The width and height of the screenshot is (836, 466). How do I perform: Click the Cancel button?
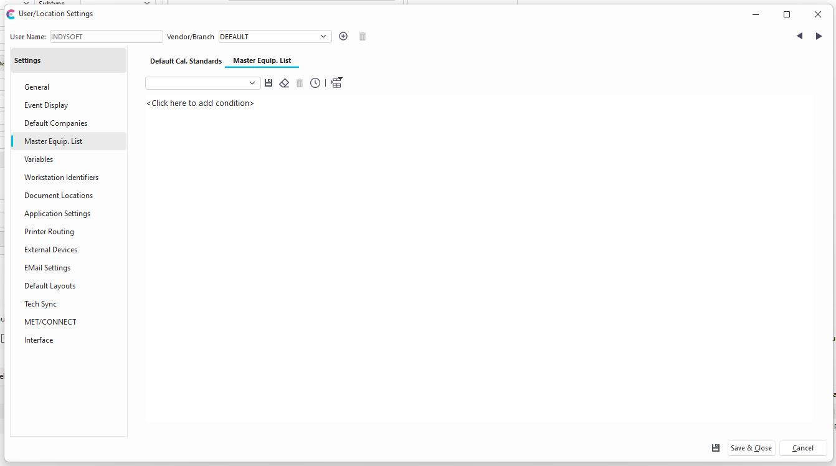click(x=802, y=448)
